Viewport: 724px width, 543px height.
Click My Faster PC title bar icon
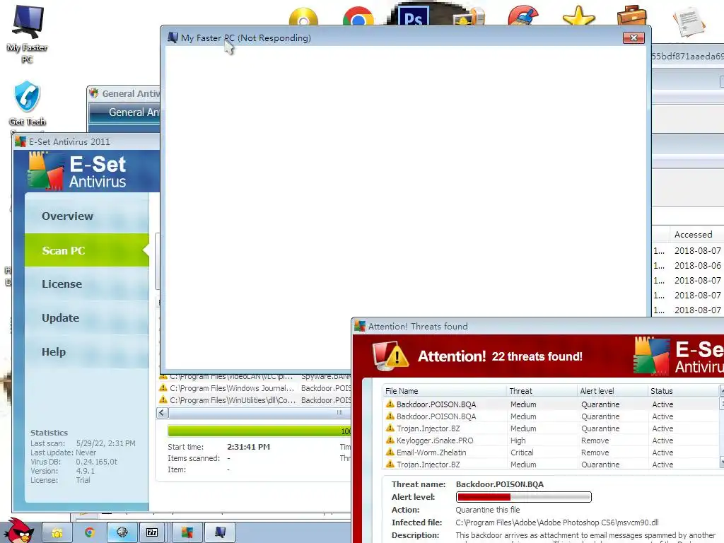173,38
